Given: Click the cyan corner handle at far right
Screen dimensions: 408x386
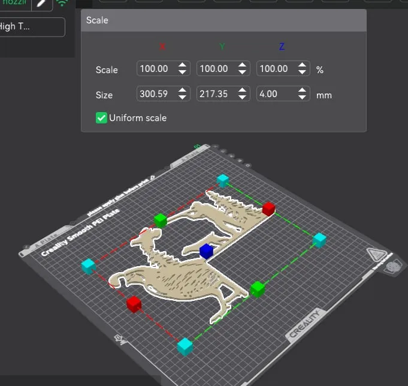Looking at the screenshot, I should 319,240.
